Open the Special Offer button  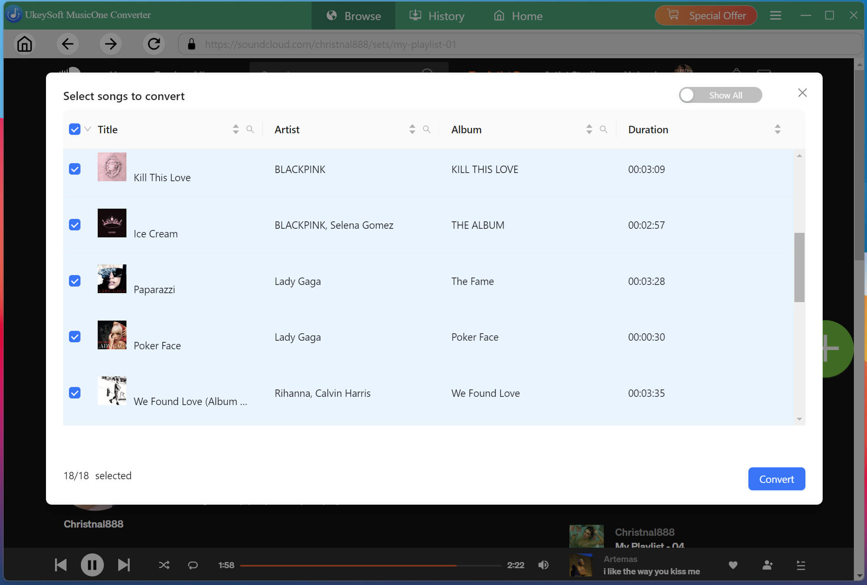point(706,16)
